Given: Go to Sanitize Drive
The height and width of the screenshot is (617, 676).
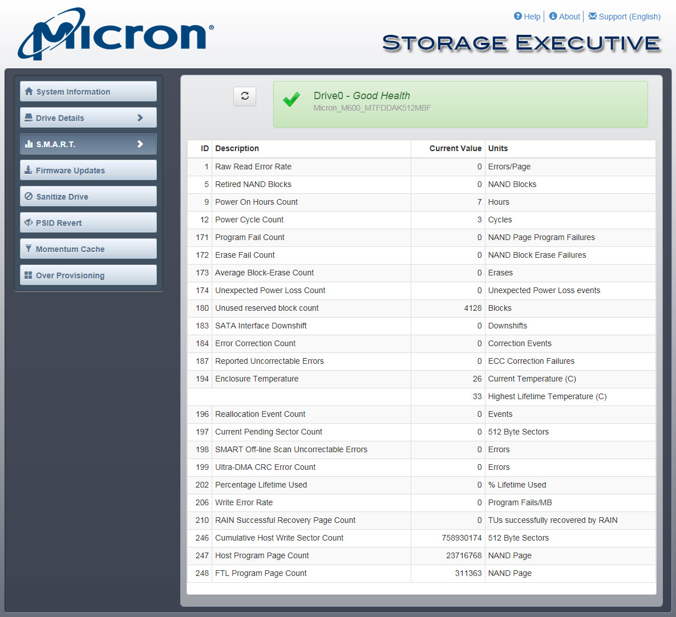Looking at the screenshot, I should 88,197.
